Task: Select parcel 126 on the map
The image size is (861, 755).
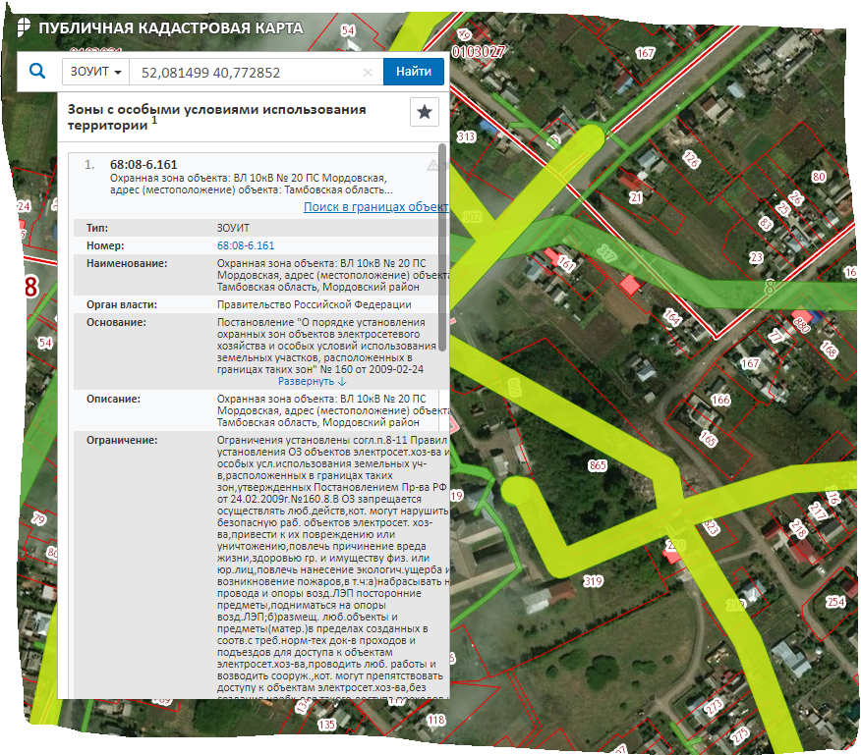Action: [691, 160]
